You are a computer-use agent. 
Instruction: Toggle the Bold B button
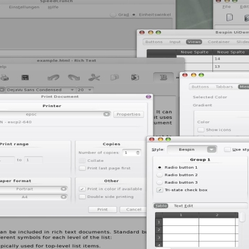point(163,78)
